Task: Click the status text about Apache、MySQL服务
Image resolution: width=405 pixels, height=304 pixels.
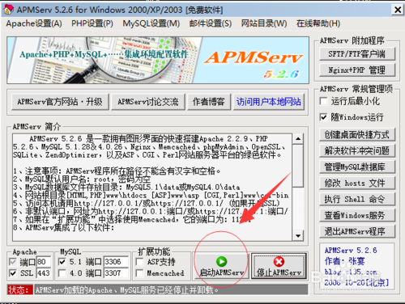Action: [x=127, y=290]
